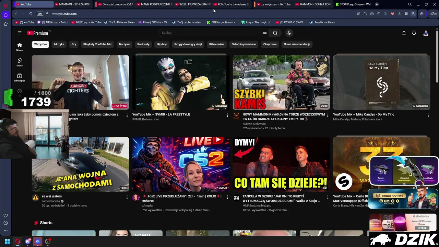Open YouTube notifications bell

click(414, 33)
